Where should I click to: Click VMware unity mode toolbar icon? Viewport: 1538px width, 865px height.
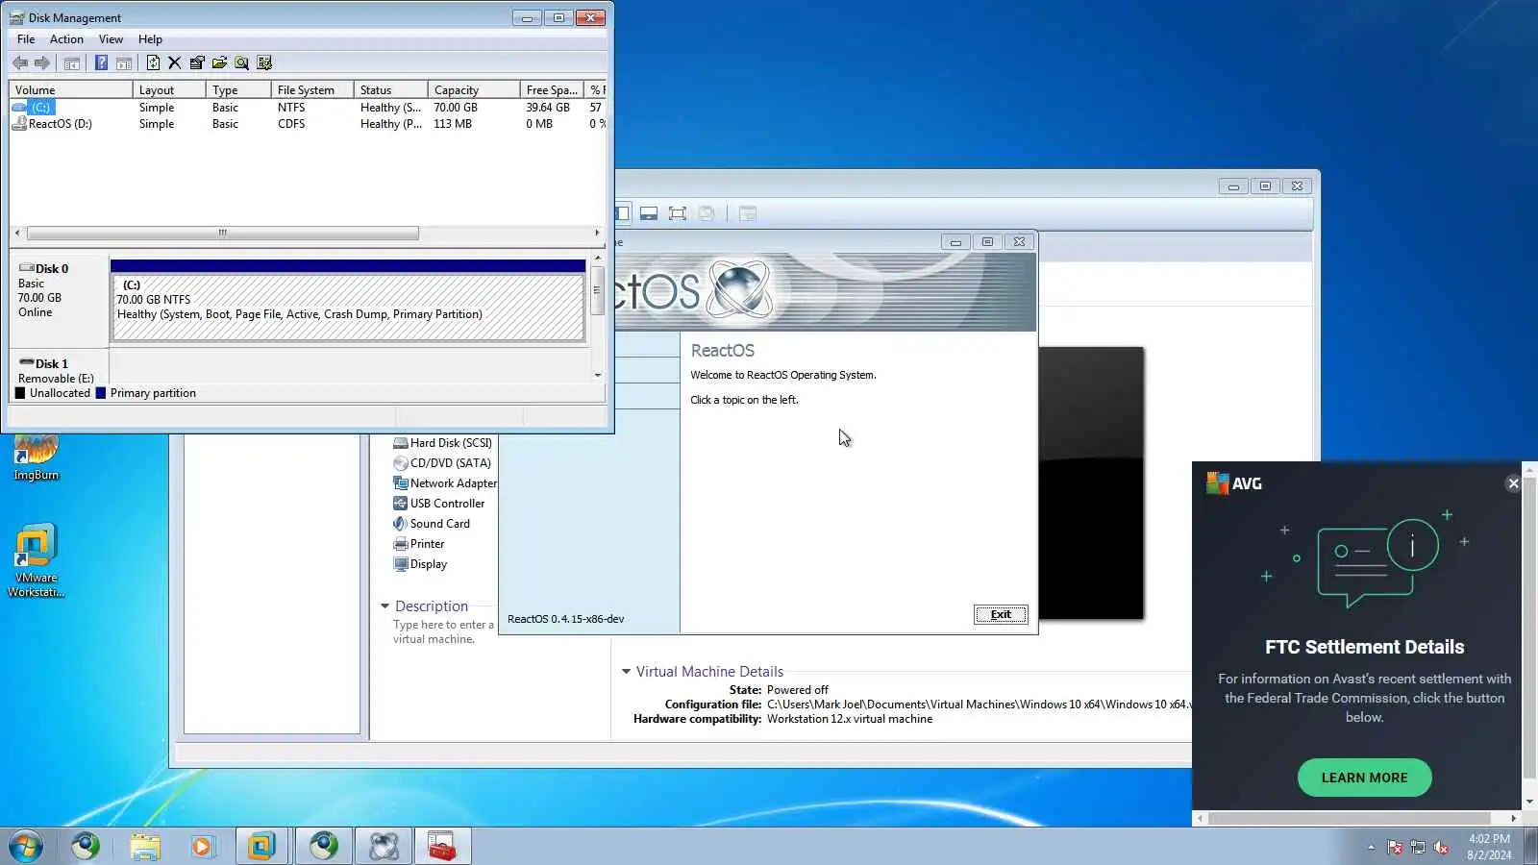[x=707, y=213]
